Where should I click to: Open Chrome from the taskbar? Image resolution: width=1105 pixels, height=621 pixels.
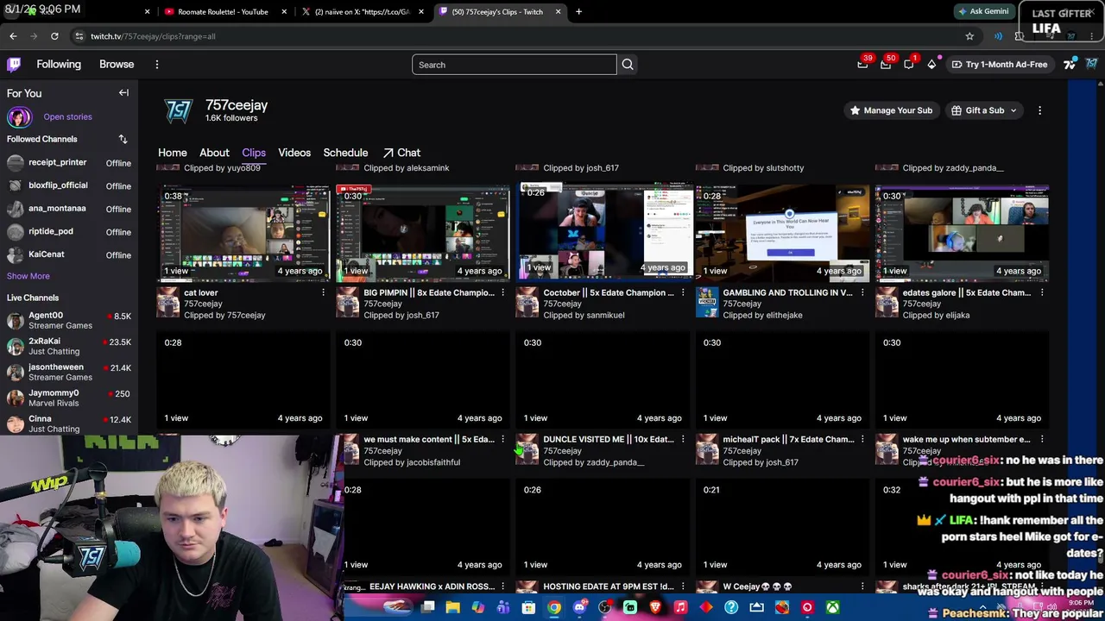point(554,608)
